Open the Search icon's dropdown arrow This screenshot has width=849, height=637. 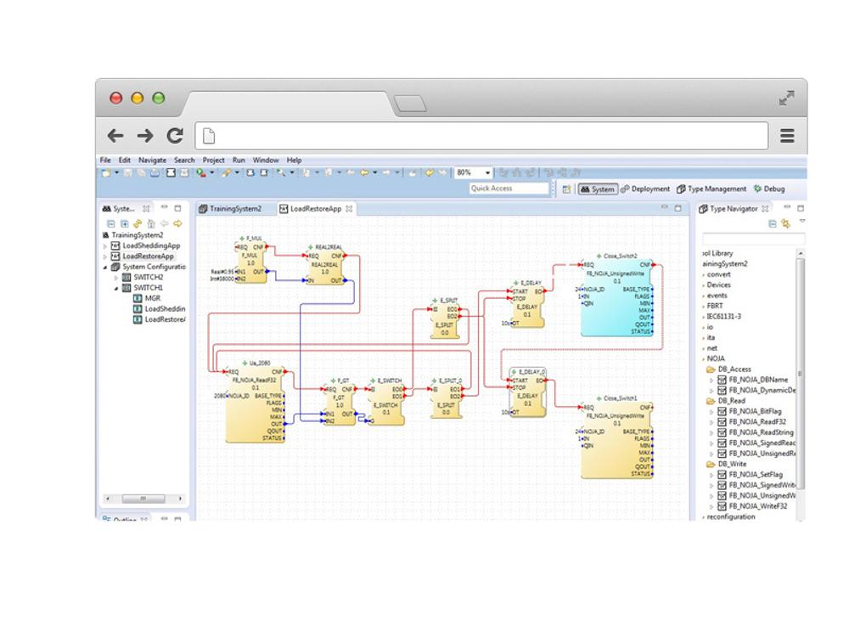click(x=292, y=172)
